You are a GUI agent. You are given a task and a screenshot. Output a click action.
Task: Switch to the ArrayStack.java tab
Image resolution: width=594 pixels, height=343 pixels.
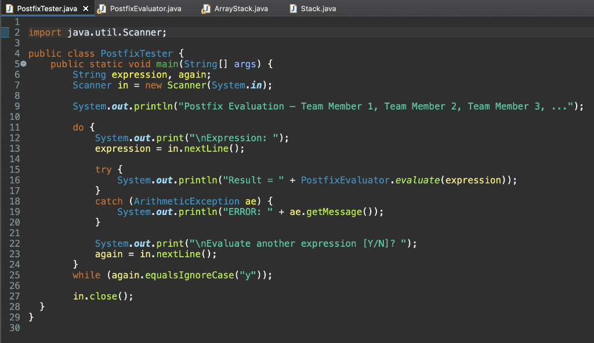(241, 8)
